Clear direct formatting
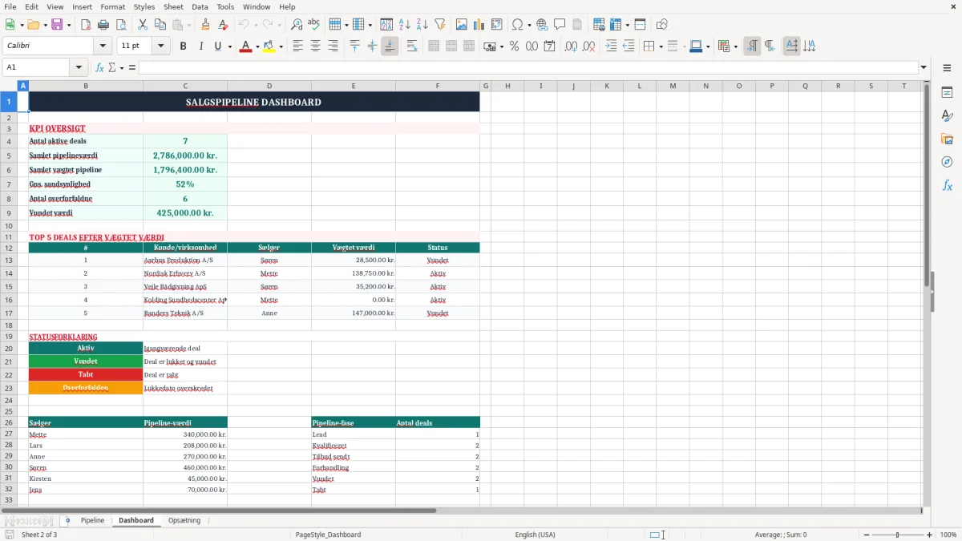The height and width of the screenshot is (541, 962). (223, 25)
